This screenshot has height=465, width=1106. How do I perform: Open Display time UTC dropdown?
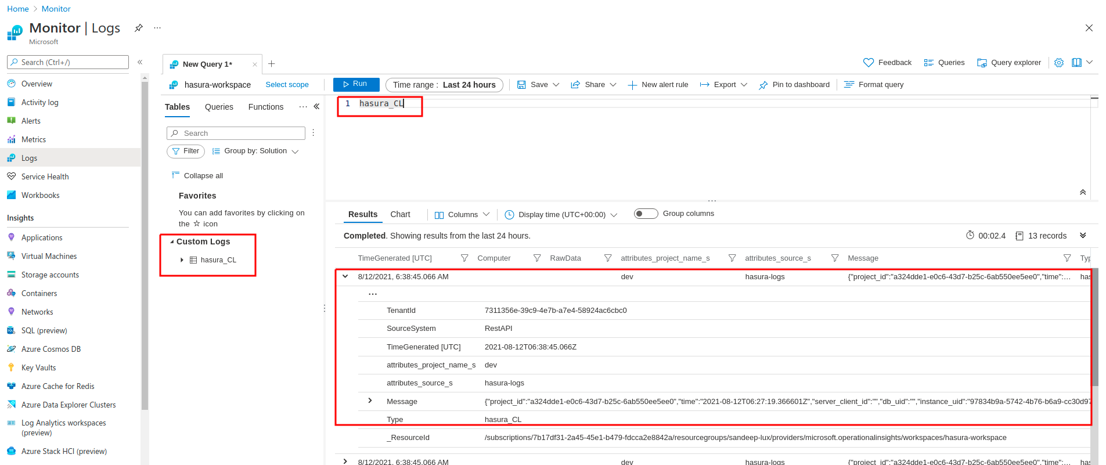point(561,215)
